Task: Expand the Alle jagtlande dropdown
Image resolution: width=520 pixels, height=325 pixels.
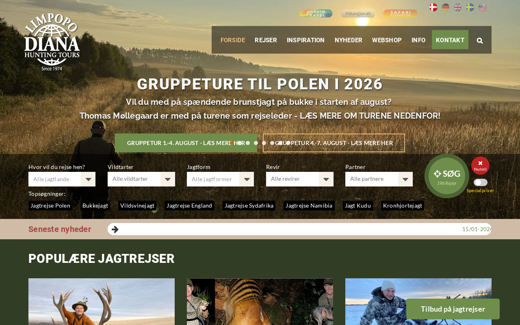Action: (62, 179)
